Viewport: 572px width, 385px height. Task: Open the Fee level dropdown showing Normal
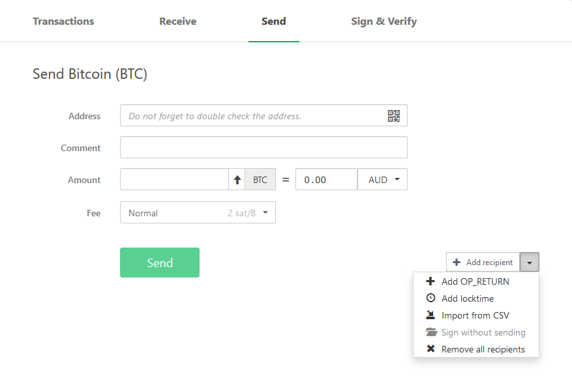click(x=198, y=212)
